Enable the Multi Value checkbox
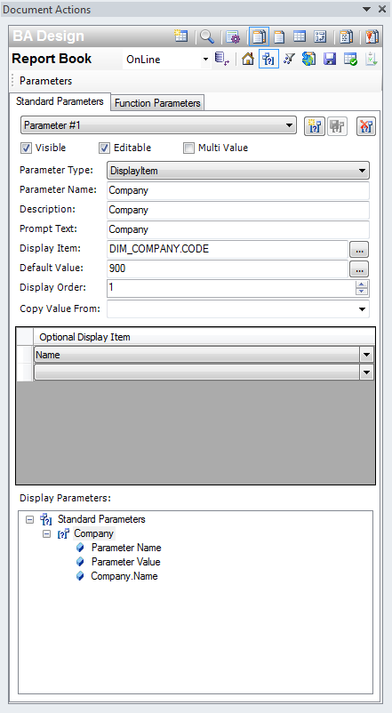The width and height of the screenshot is (392, 713). 188,148
